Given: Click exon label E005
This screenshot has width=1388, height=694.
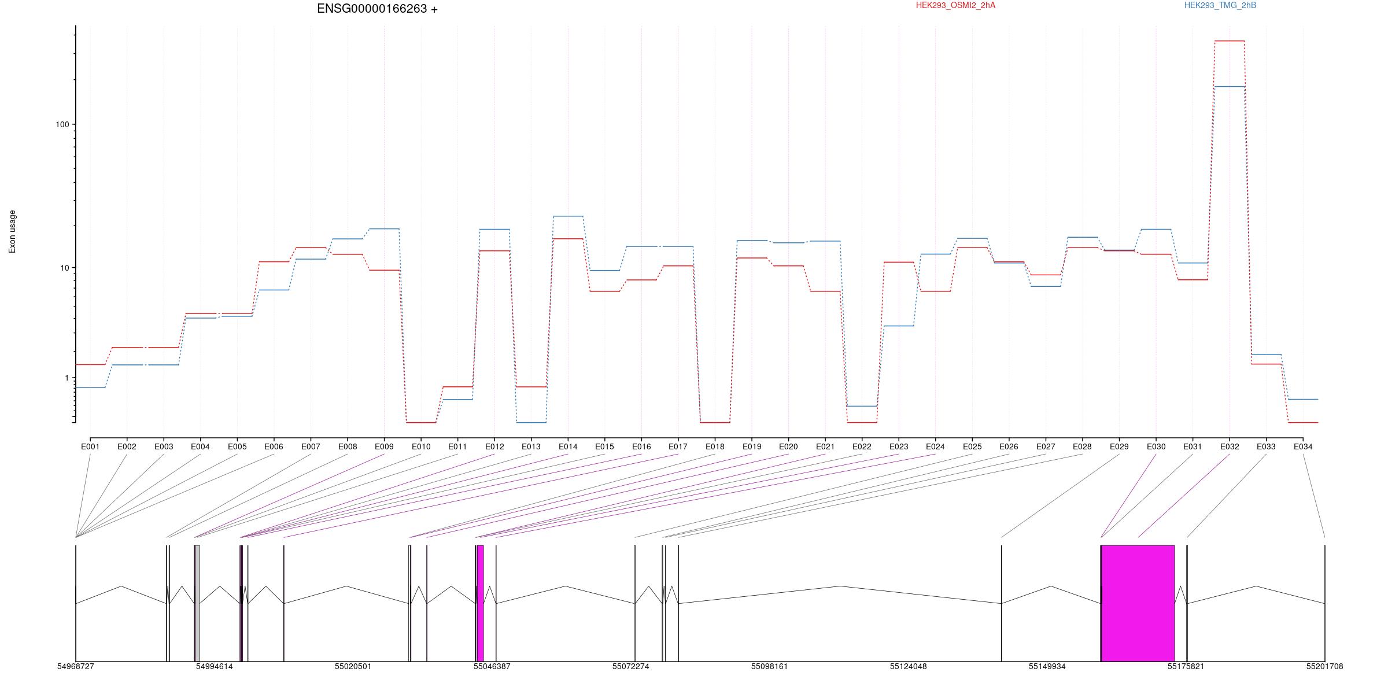Looking at the screenshot, I should (237, 446).
